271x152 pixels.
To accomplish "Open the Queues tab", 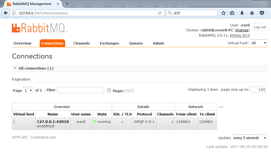I will point(136,43).
